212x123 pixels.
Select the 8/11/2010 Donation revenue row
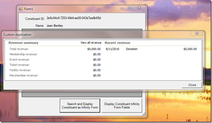pos(151,49)
